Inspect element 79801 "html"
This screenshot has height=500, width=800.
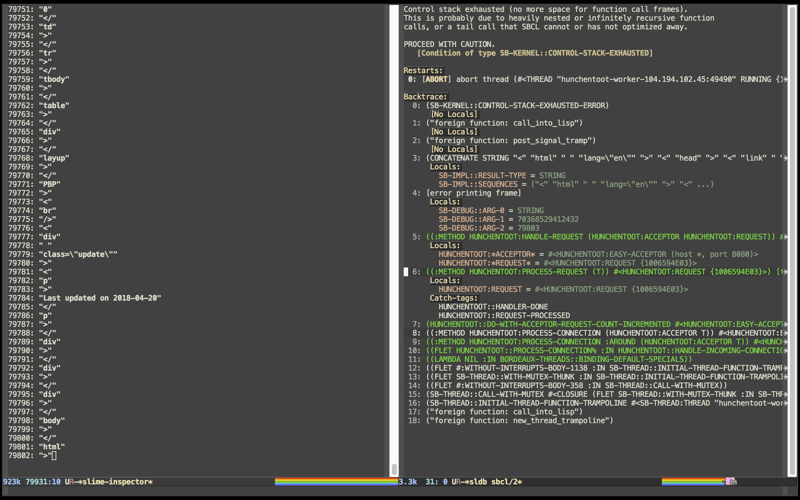tap(52, 447)
